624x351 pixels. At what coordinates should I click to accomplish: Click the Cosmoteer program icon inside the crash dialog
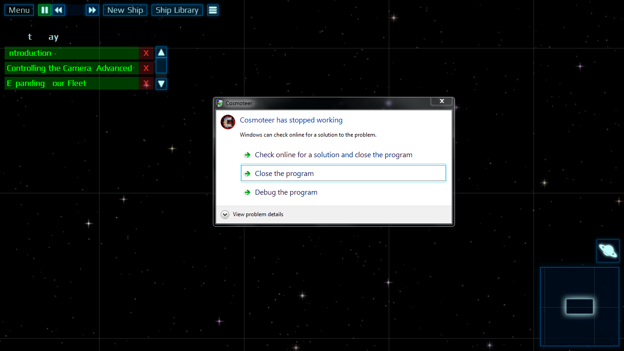pyautogui.click(x=228, y=122)
